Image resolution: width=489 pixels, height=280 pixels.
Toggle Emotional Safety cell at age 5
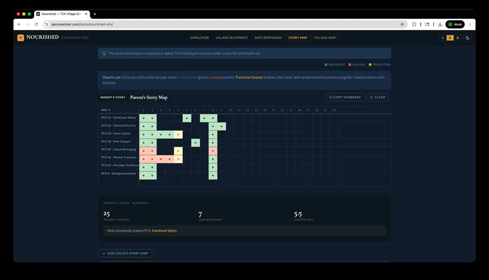click(187, 118)
